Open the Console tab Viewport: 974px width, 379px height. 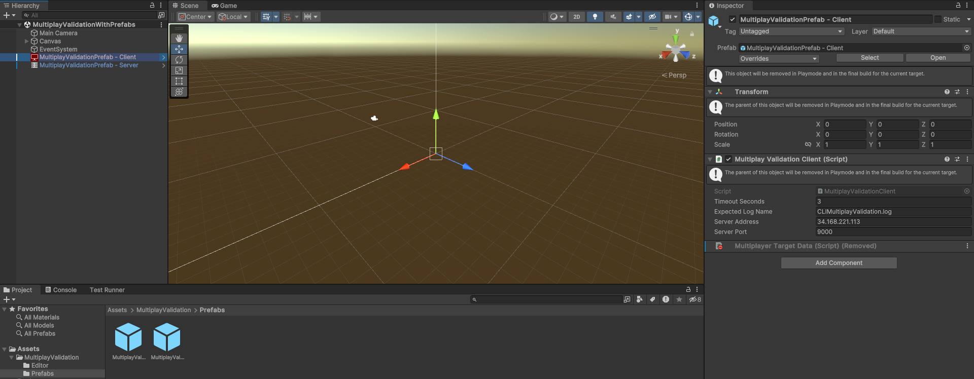coord(61,290)
